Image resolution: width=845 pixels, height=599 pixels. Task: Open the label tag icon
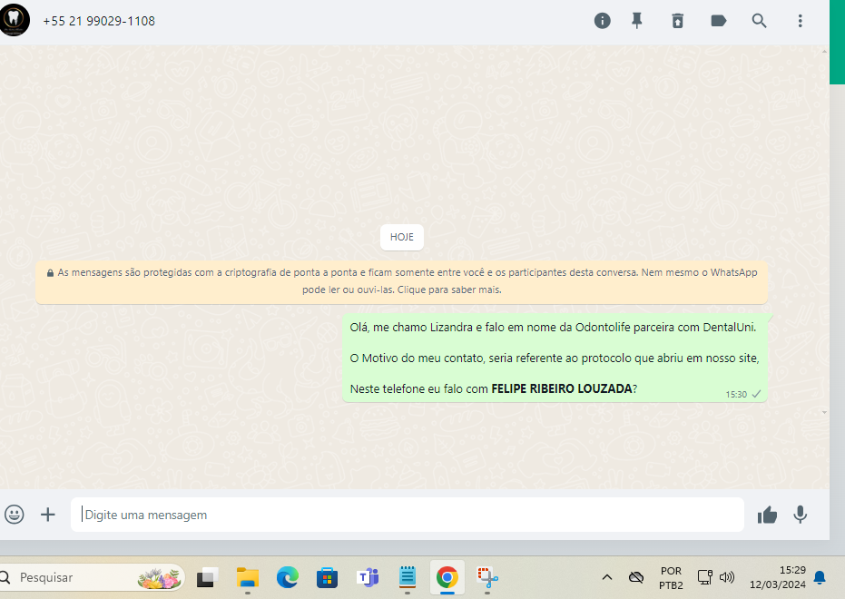[x=718, y=21]
